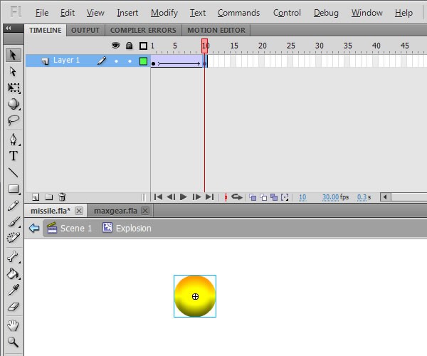Click the 30.00 fps frame rate value
427x356 pixels.
pos(330,197)
